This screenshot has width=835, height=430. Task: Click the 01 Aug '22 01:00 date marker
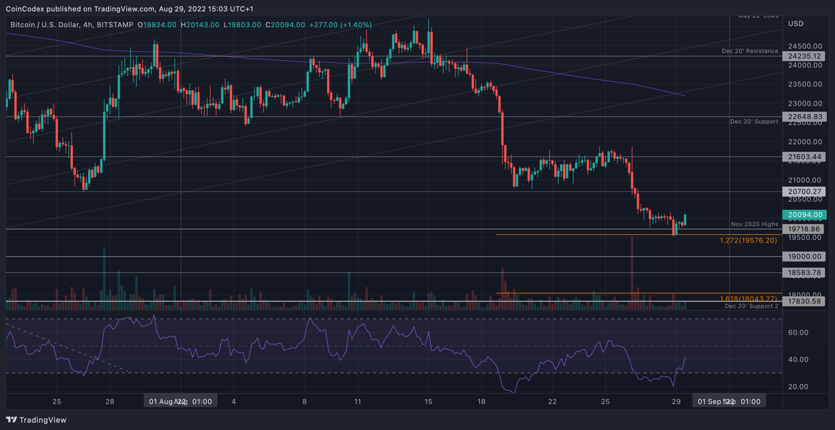(180, 401)
